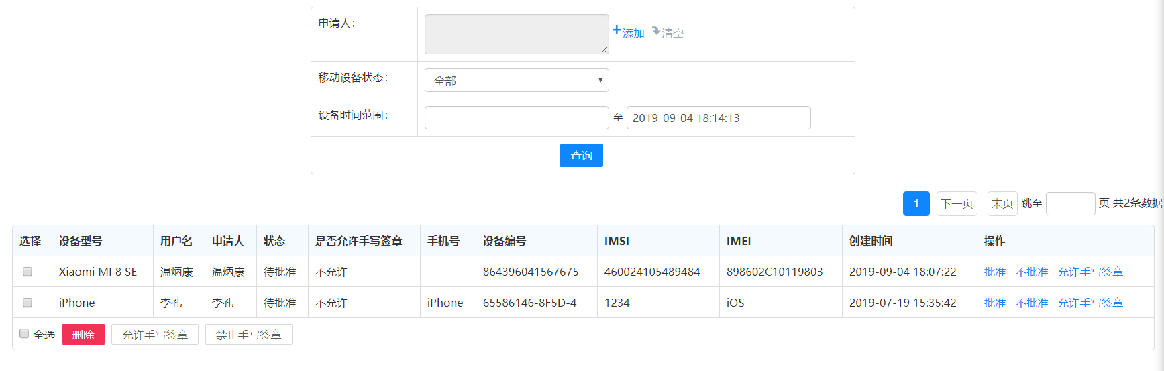Image resolution: width=1164 pixels, height=371 pixels.
Task: Click the red 删除 button
Action: [83, 335]
